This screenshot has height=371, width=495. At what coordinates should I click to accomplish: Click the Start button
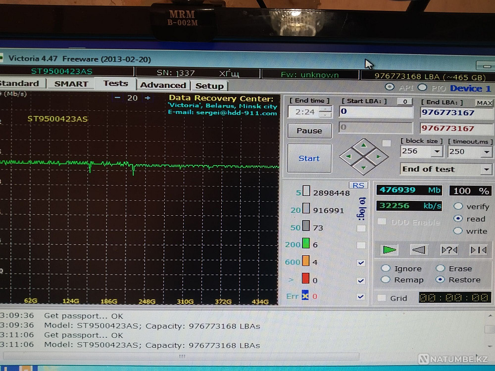[309, 158]
